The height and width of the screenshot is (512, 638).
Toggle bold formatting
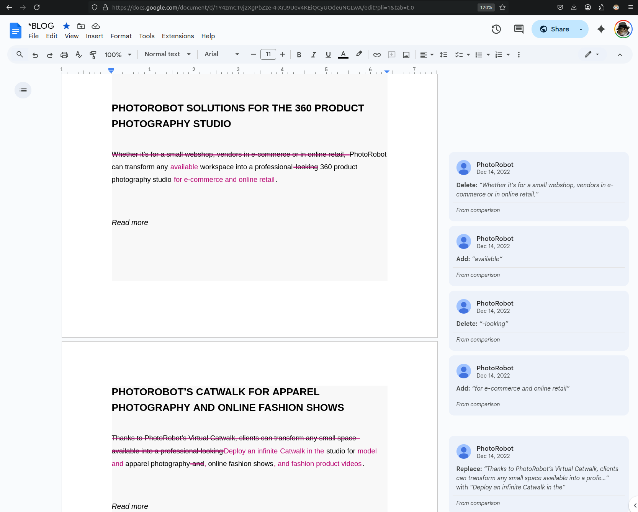pyautogui.click(x=299, y=55)
